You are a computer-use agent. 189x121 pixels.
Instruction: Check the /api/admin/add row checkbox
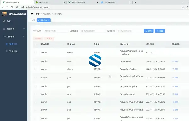click(x=35, y=94)
